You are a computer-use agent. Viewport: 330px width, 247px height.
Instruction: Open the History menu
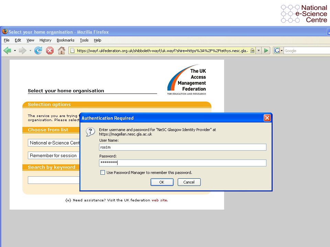point(45,40)
